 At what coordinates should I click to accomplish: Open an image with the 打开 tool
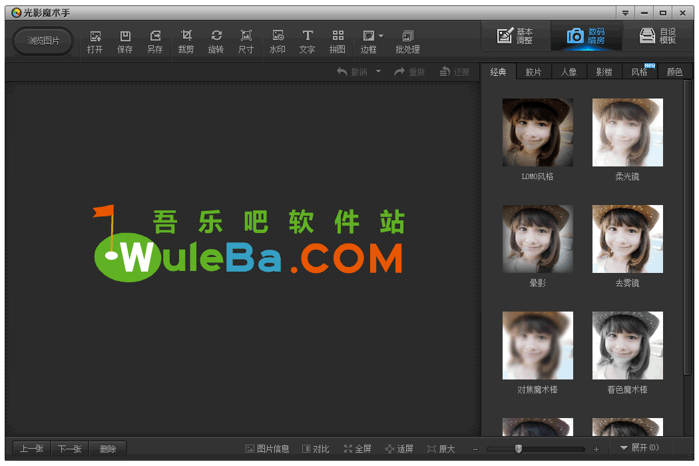(95, 42)
